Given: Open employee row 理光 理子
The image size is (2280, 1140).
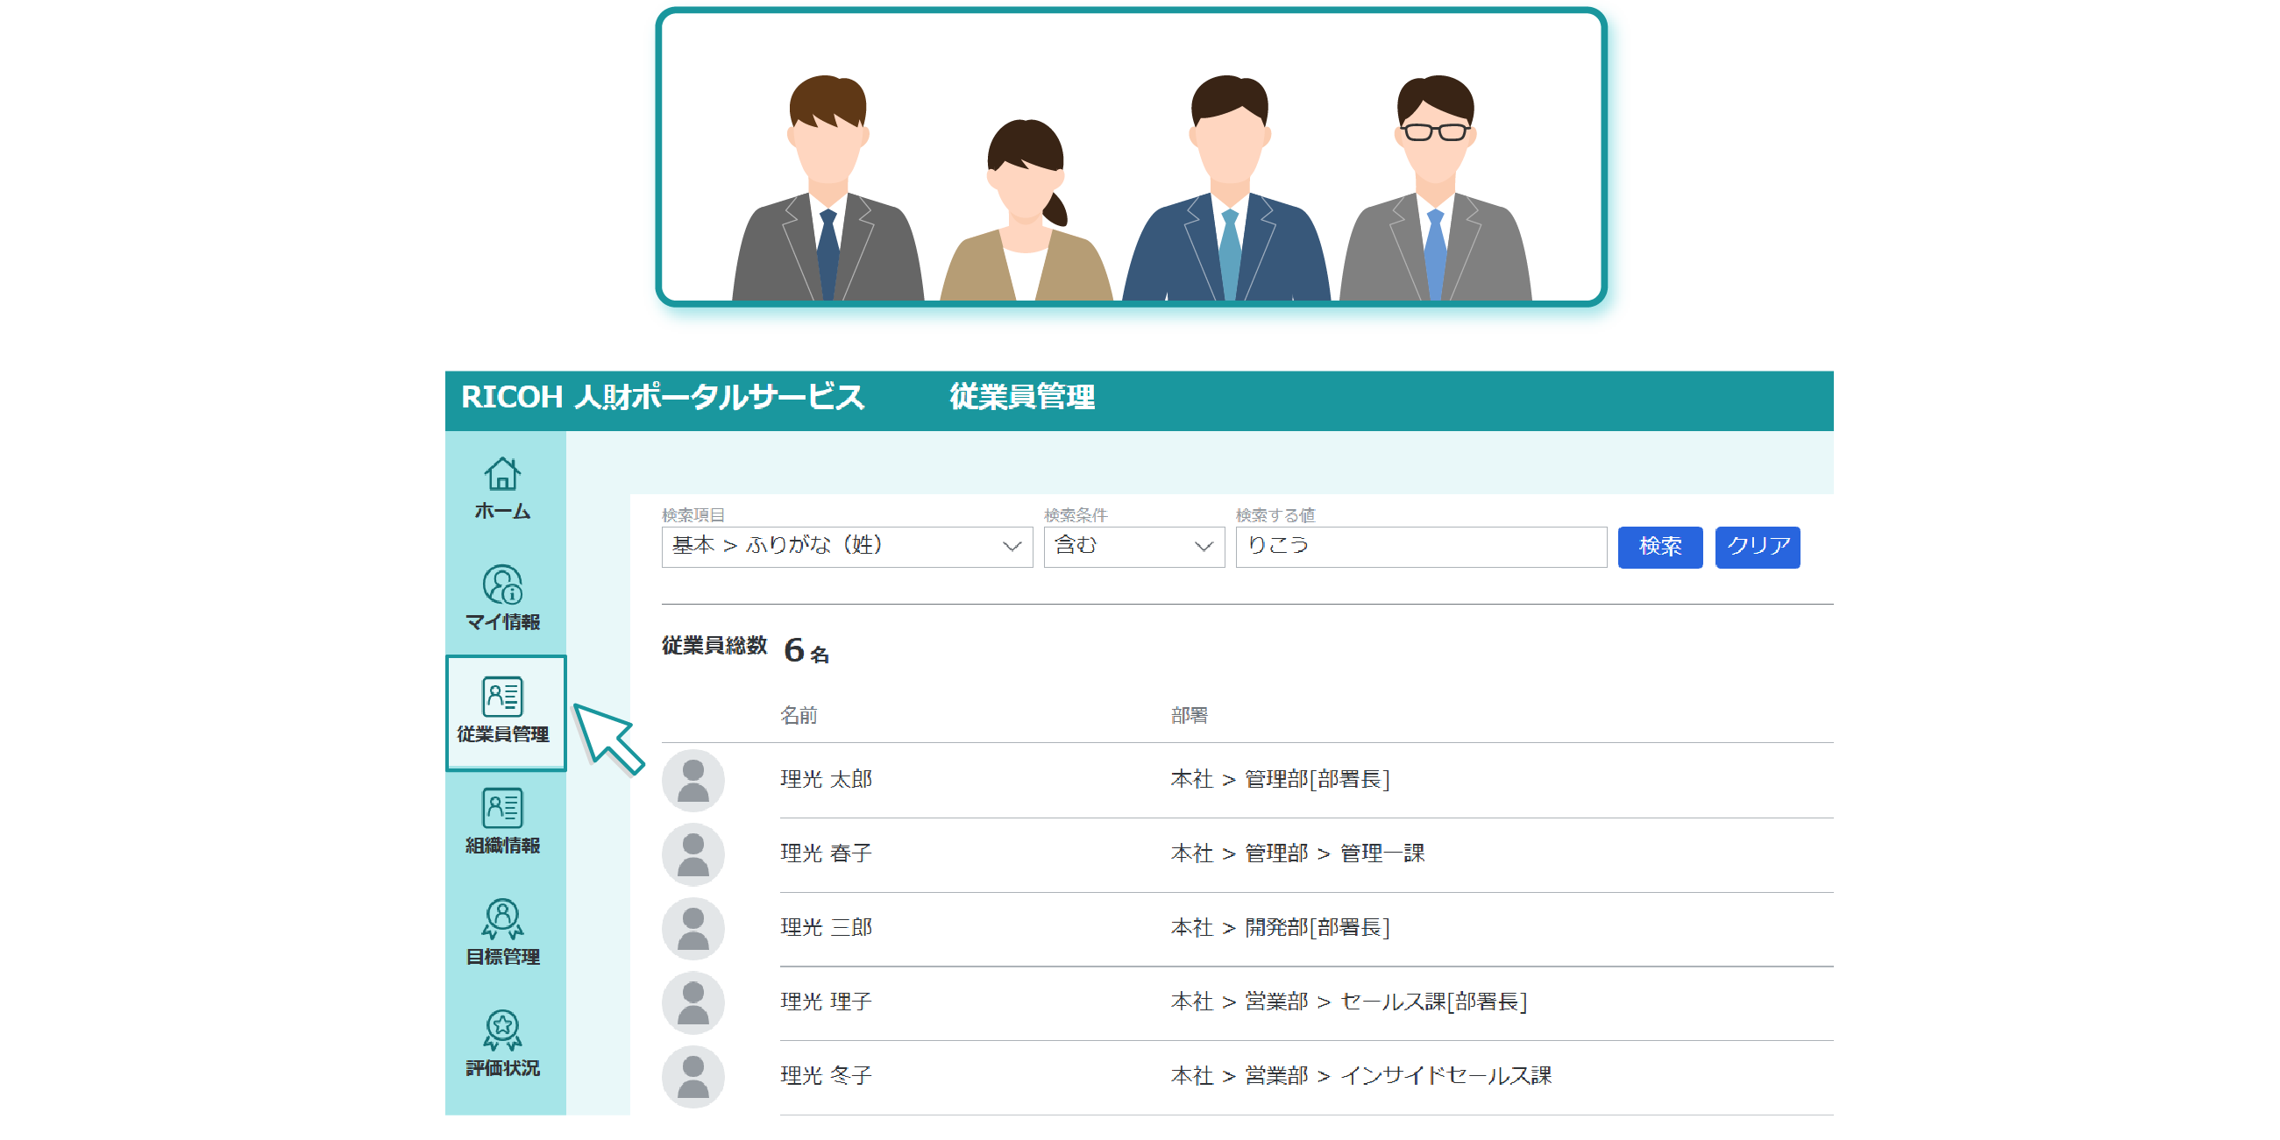Looking at the screenshot, I should tap(826, 1002).
